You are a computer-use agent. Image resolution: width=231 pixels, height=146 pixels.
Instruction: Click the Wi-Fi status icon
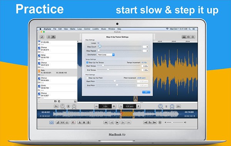tap(167, 29)
